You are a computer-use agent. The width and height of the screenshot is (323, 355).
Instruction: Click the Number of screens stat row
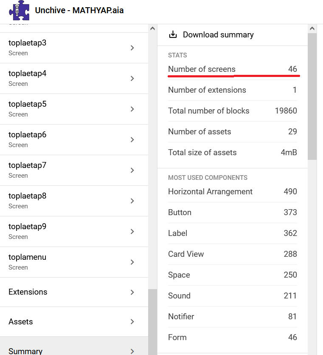[x=232, y=69]
